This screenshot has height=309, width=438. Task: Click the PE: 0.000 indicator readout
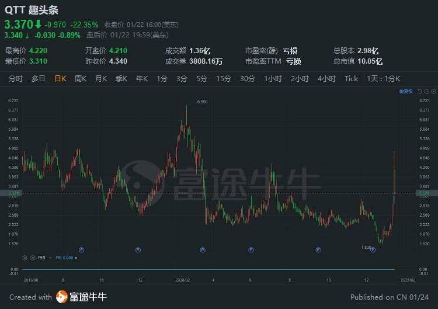click(64, 258)
